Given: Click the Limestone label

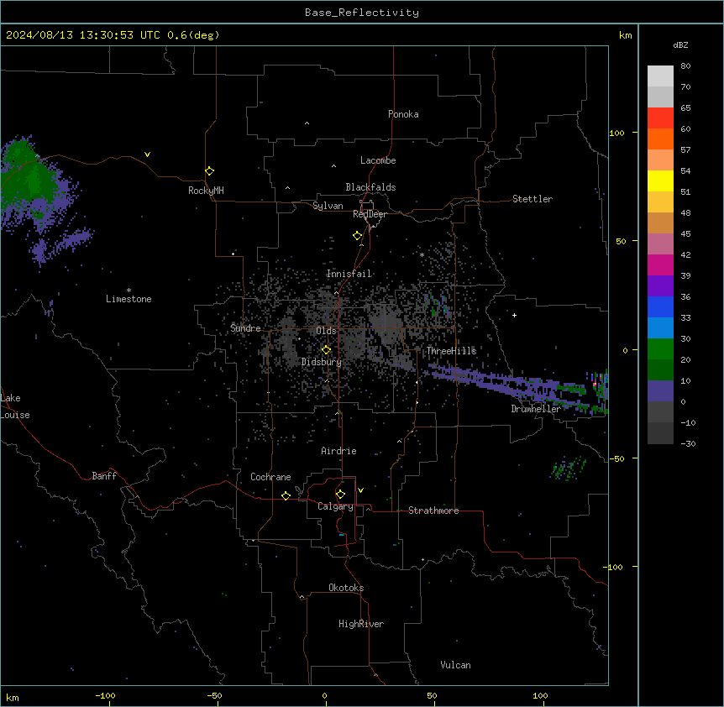Looking at the screenshot, I should (x=129, y=299).
